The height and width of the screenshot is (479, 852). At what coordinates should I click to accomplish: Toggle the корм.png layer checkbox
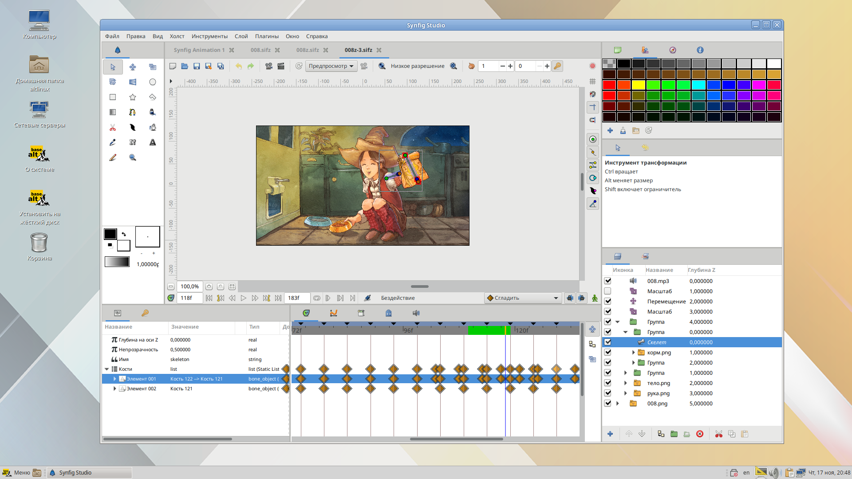608,352
